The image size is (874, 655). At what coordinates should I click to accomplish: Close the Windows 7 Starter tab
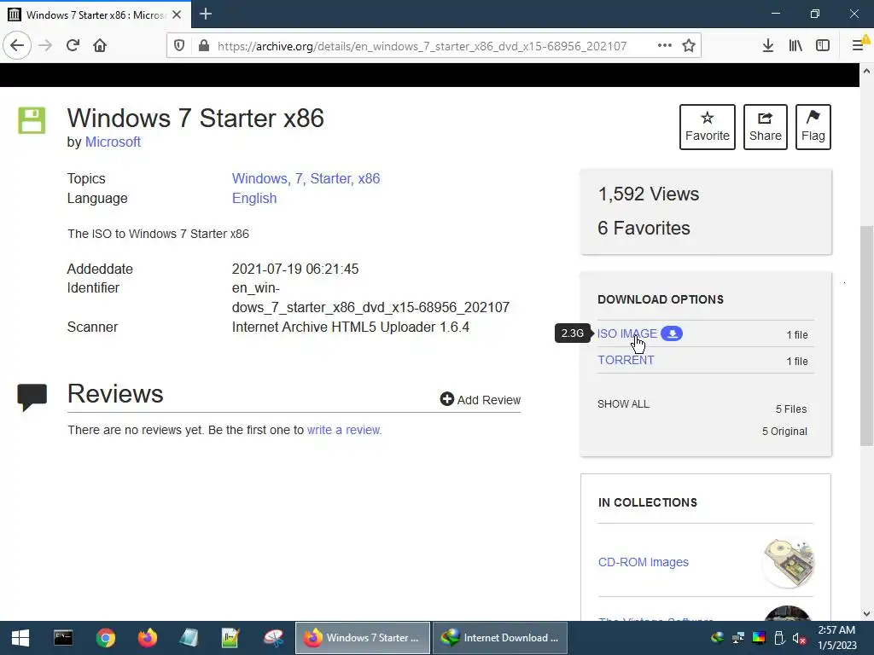point(177,14)
